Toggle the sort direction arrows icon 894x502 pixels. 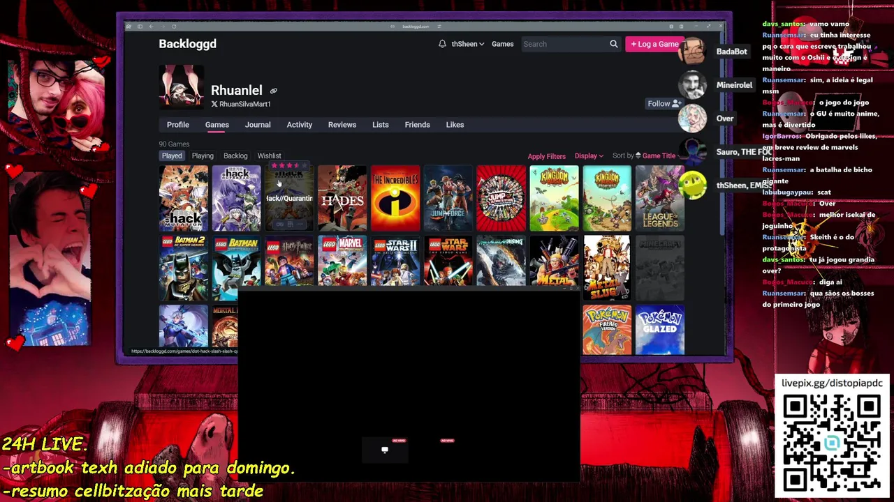point(638,156)
